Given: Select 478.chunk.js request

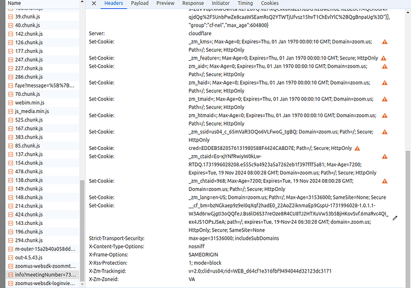Looking at the screenshot, I should coord(42,171).
